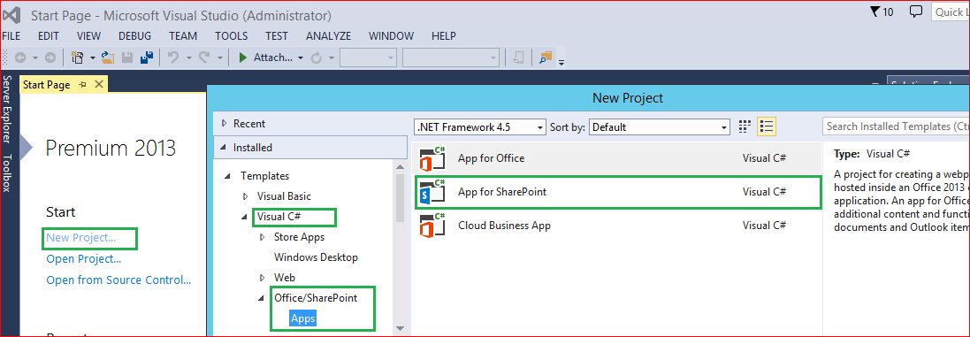Viewport: 970px width, 337px height.
Task: Collapse the Installed section
Action: click(224, 148)
